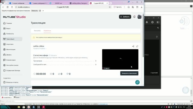Click the Завершить трансляцию button
This screenshot has width=193, height=109.
(129, 73)
